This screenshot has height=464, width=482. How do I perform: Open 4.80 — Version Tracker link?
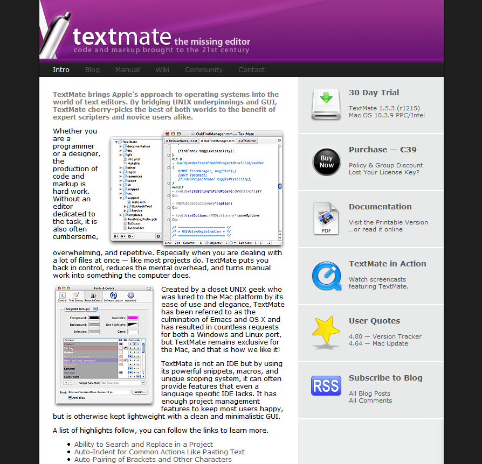385,336
